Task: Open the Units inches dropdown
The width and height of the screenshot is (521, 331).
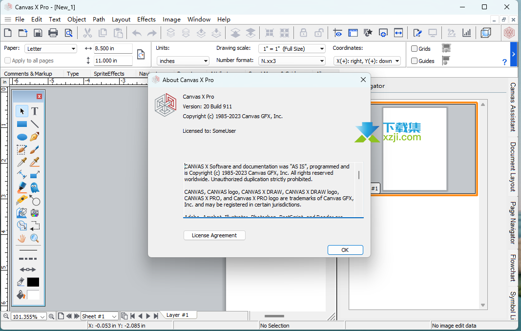Action: click(x=183, y=61)
